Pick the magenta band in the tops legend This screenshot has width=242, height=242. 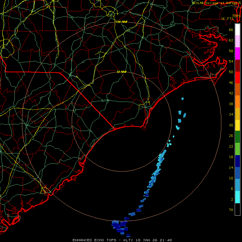coord(237,54)
